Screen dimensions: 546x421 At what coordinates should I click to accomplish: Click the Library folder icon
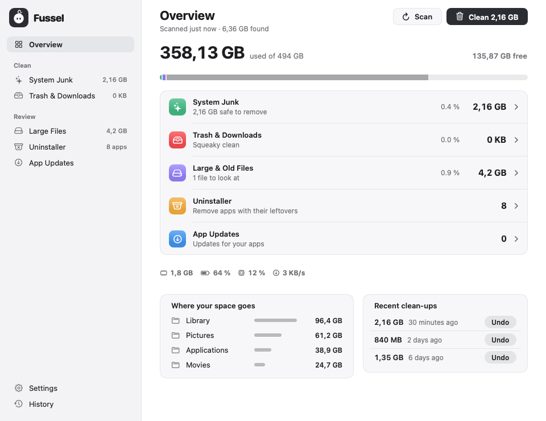(176, 320)
